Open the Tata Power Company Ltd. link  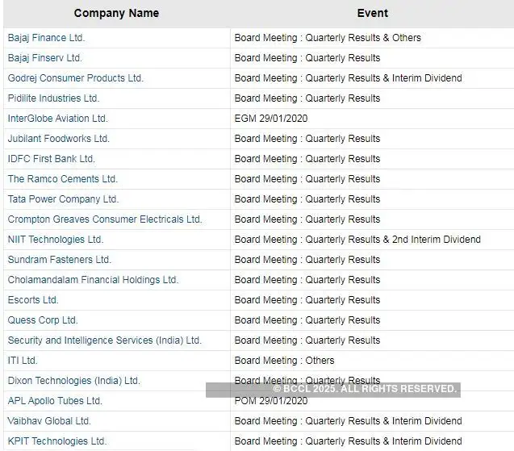[x=63, y=199]
